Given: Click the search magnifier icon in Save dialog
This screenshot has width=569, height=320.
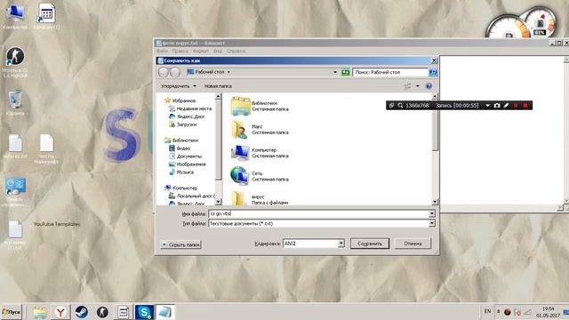Looking at the screenshot, I should pyautogui.click(x=433, y=72).
